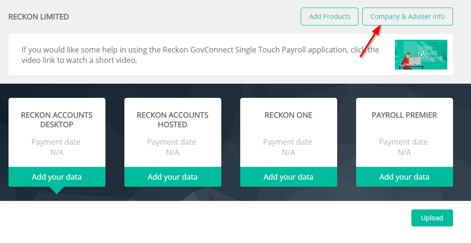Add your data for Reckon Accounts Desktop
The image size is (471, 243).
click(x=57, y=177)
